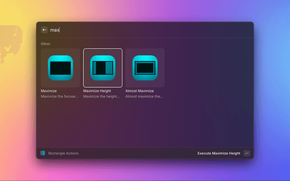
Task: Select the Maximize Height command icon
Action: click(103, 68)
